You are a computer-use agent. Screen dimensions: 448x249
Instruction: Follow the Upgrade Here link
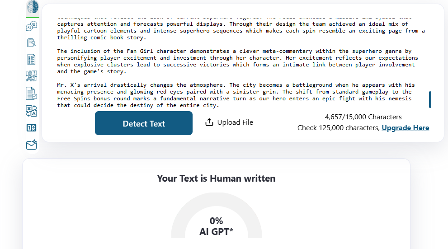click(x=406, y=128)
